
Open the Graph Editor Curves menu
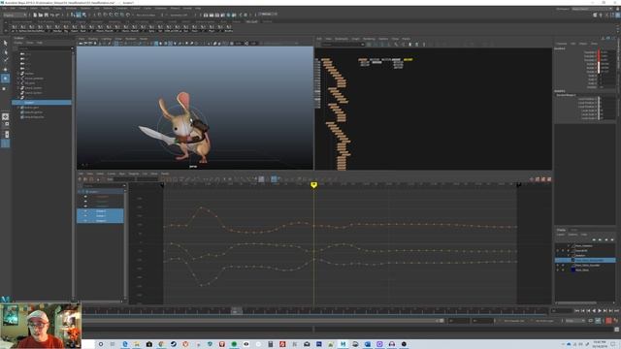112,174
